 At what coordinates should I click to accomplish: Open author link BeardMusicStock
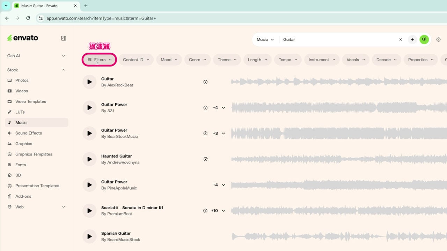(124, 239)
